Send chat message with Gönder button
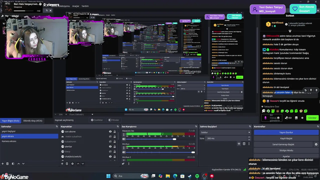The height and width of the screenshot is (180, 320). (x=312, y=118)
